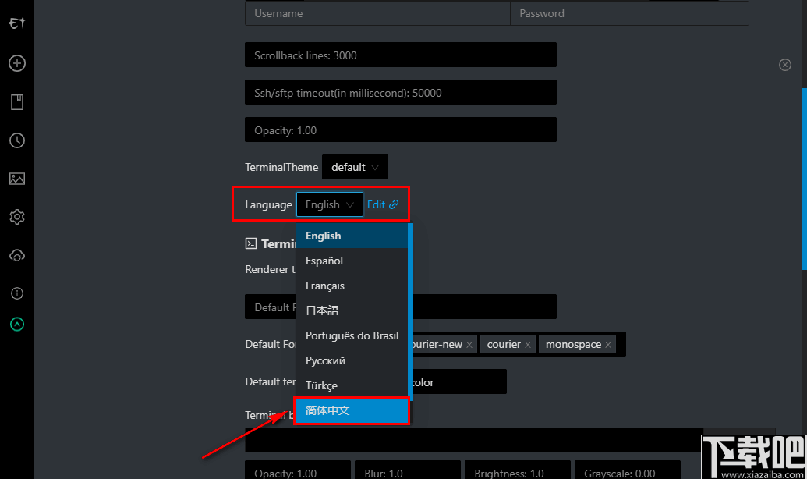The image size is (807, 479).
Task: Open settings gear icon
Action: (x=17, y=217)
